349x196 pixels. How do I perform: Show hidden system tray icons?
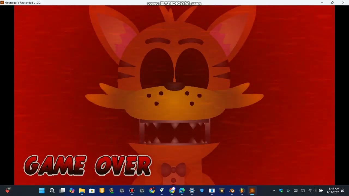tap(274, 191)
